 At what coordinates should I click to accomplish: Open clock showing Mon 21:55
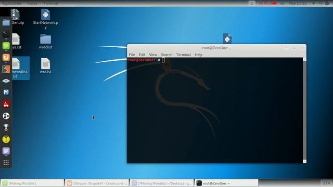(x=298, y=3)
